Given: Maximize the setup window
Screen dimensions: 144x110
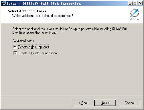Looking at the screenshot, I should coord(135,3).
